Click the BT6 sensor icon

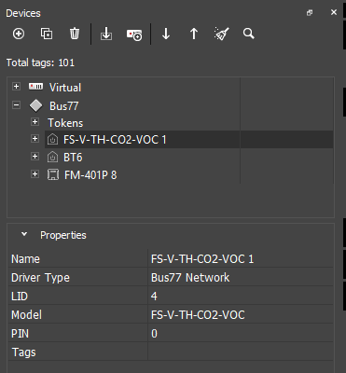coord(52,157)
